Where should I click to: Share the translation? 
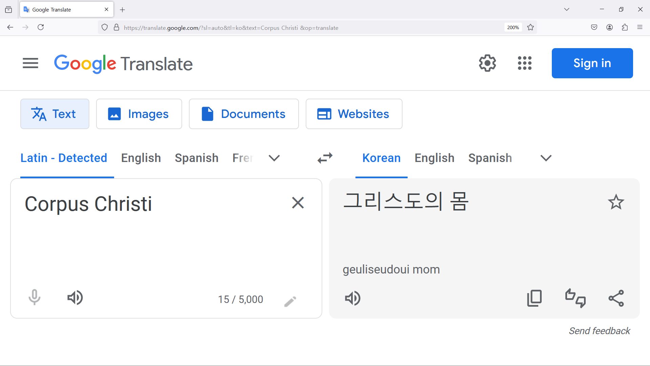point(616,298)
